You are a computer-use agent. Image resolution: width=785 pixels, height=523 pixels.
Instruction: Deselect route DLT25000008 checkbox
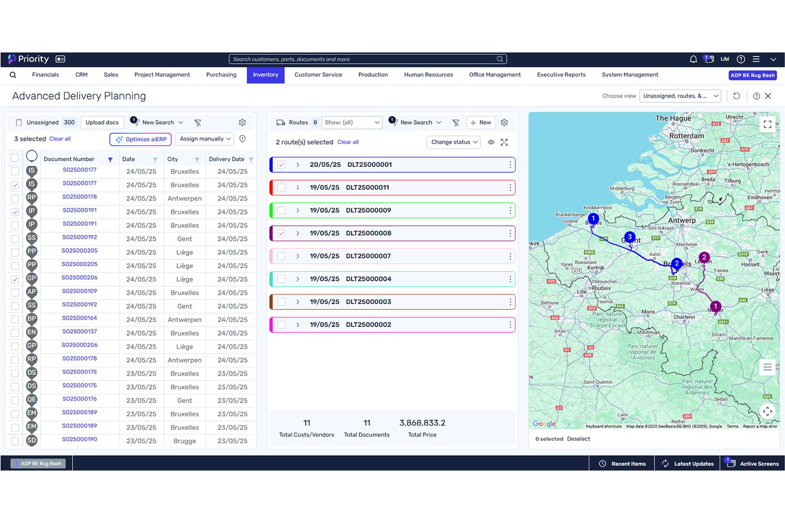coord(281,233)
